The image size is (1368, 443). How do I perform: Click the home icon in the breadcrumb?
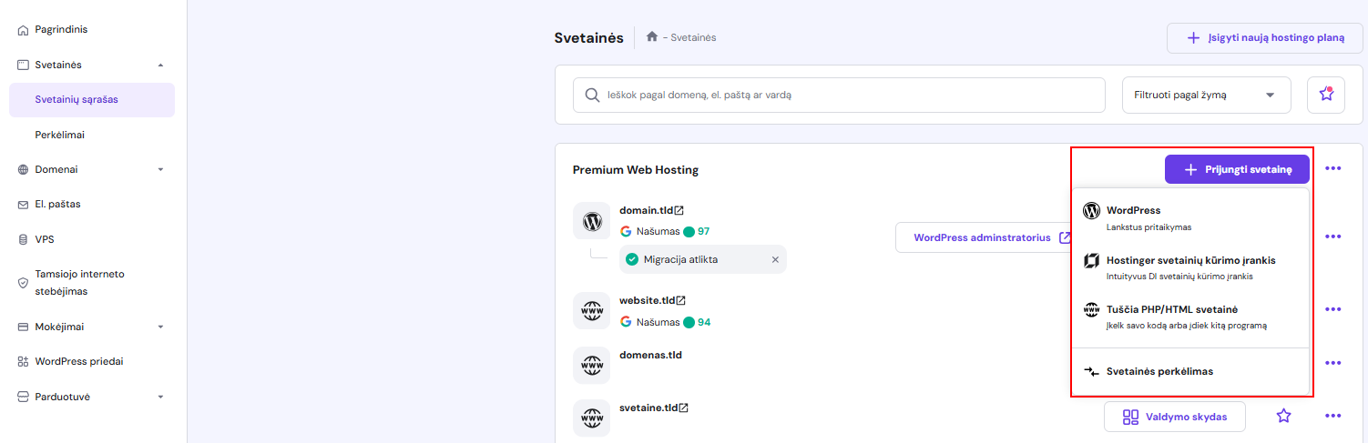click(652, 37)
